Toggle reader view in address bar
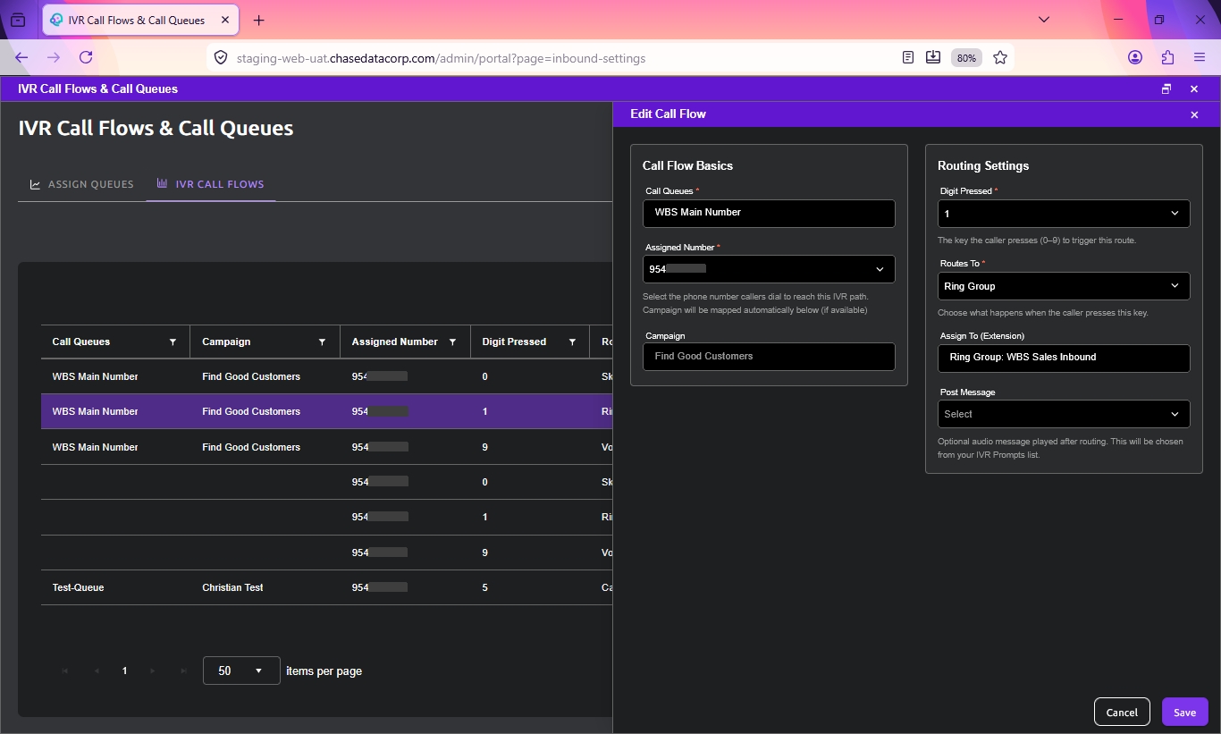1221x734 pixels. [908, 57]
